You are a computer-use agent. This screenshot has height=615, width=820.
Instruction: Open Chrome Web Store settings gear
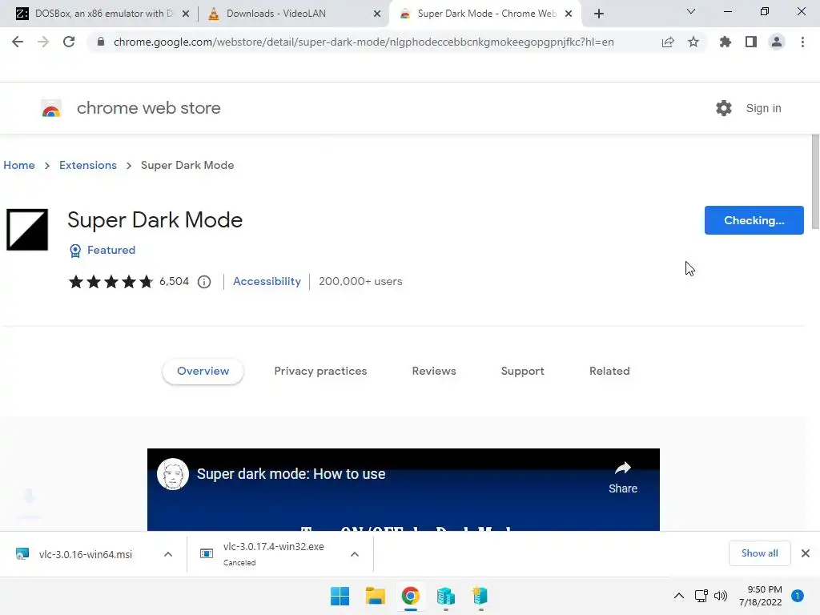pyautogui.click(x=724, y=108)
